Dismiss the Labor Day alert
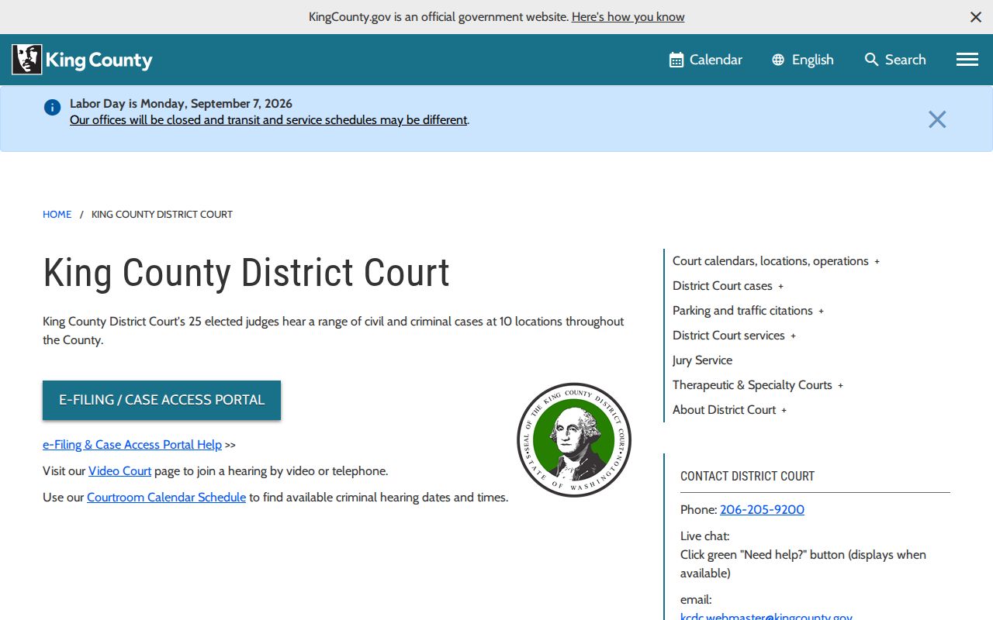The width and height of the screenshot is (993, 620). [x=937, y=119]
